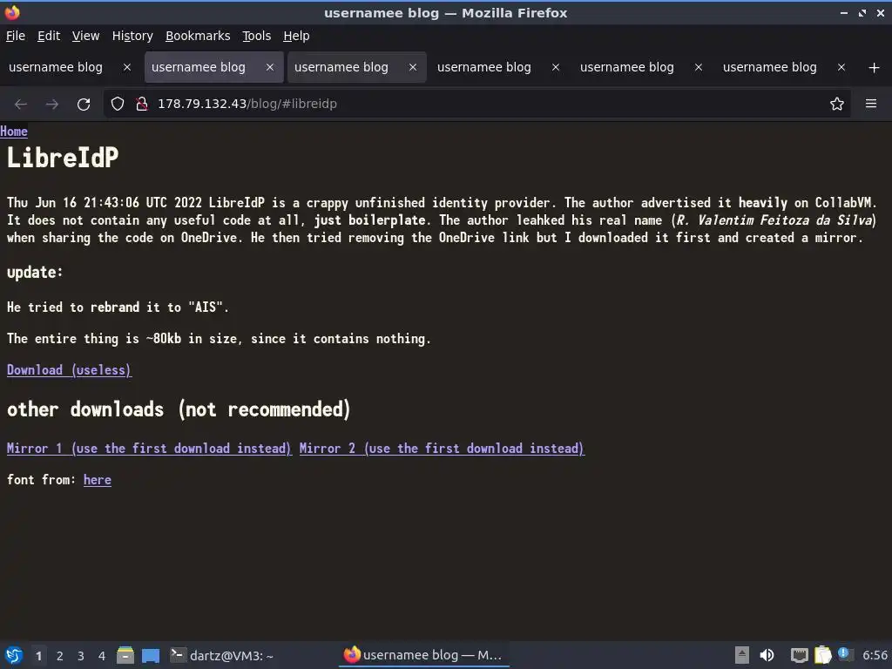Click the show desktop taskbar icon

[151, 655]
